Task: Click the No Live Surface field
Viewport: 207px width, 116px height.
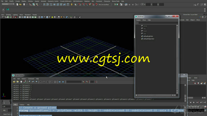Action: click(104, 5)
